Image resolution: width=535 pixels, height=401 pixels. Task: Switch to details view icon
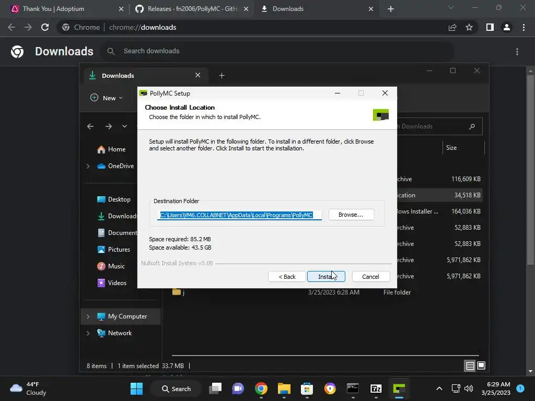pos(470,366)
